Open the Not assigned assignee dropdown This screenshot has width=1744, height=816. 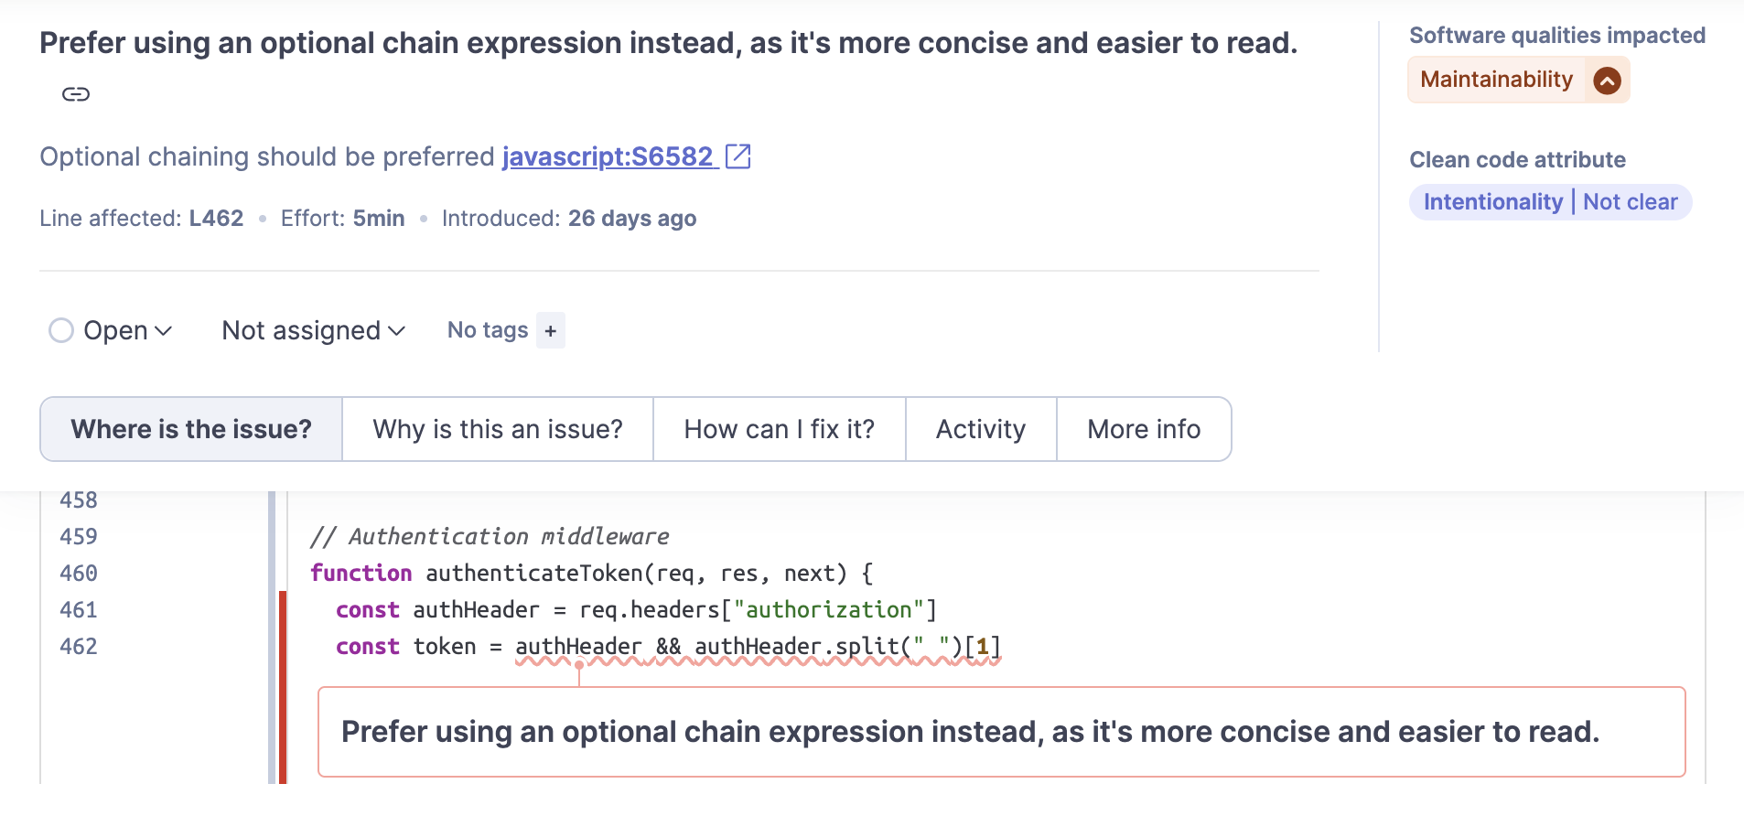click(x=313, y=330)
